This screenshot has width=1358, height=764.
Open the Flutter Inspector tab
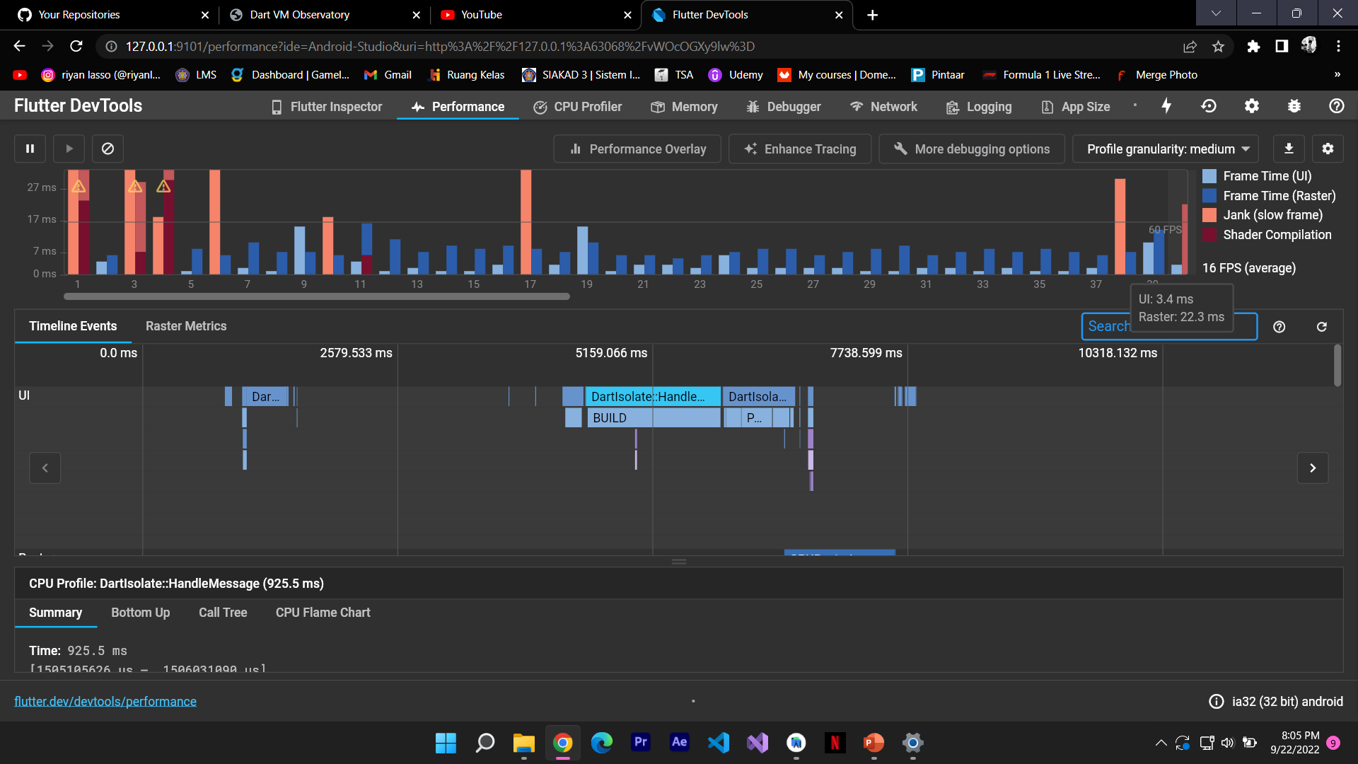click(x=327, y=107)
